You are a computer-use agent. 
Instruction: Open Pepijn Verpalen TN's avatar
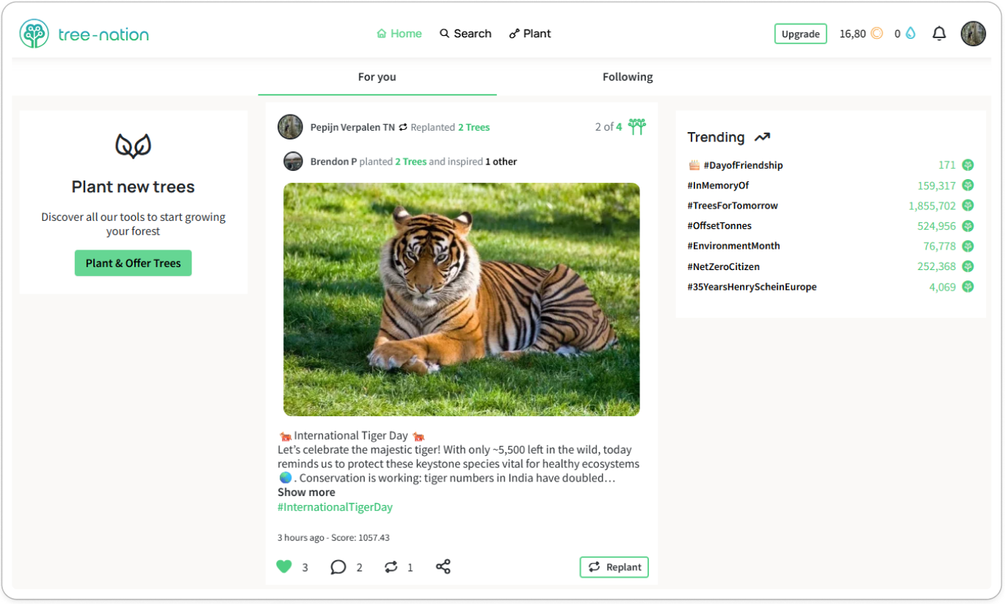click(x=290, y=127)
